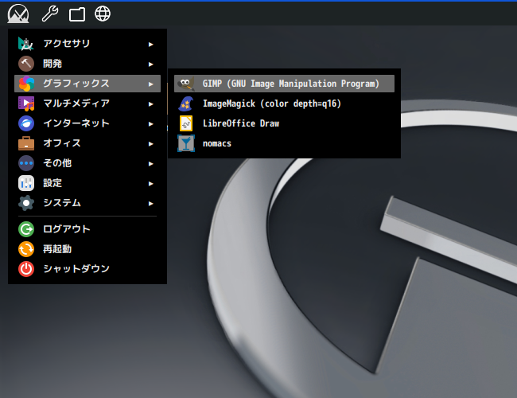Viewport: 517px width, 398px height.
Task: Click the mountain logo start menu icon
Action: [x=17, y=14]
